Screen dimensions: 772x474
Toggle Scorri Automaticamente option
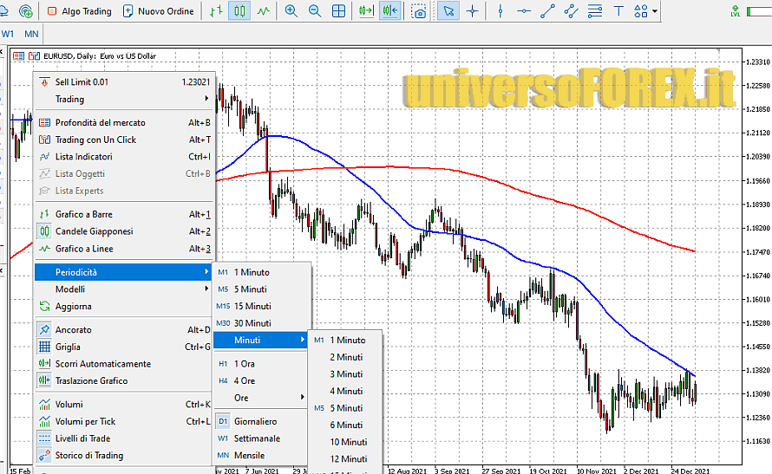pyautogui.click(x=102, y=364)
